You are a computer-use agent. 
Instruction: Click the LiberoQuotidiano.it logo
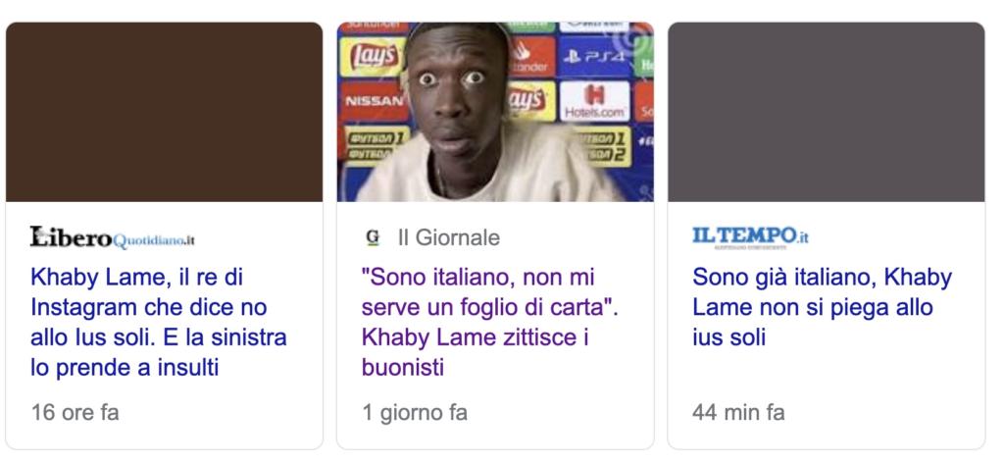[112, 237]
